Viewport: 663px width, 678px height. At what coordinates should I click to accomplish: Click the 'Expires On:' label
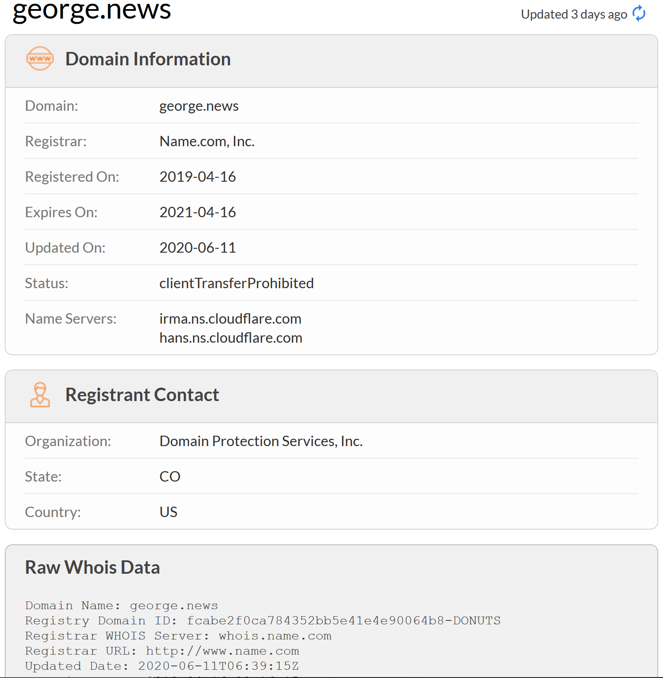[x=61, y=212]
